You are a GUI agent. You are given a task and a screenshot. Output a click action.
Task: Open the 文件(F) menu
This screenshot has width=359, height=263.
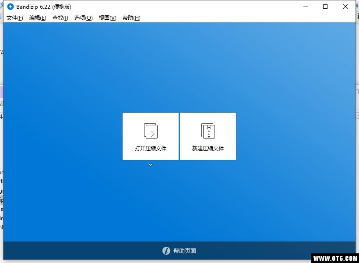coord(14,18)
